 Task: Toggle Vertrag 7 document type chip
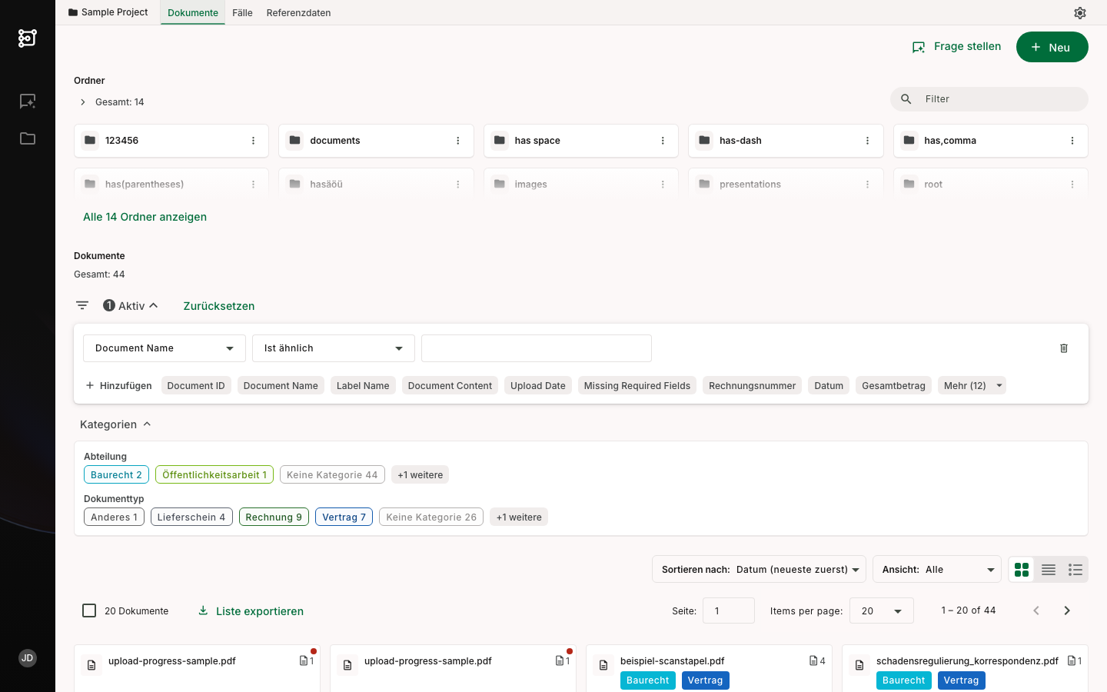344,517
